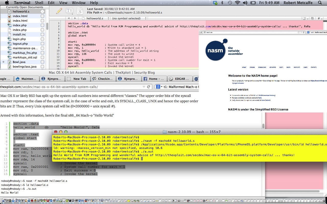Open the Help menu
The height and width of the screenshot is (204, 327).
click(94, 3)
